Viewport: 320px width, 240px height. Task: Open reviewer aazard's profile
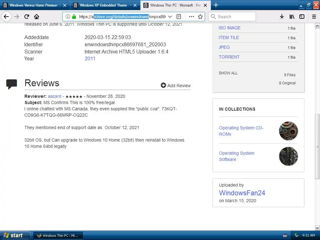click(x=54, y=96)
